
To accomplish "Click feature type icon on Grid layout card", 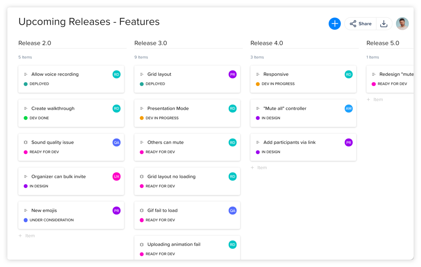I will [x=142, y=74].
